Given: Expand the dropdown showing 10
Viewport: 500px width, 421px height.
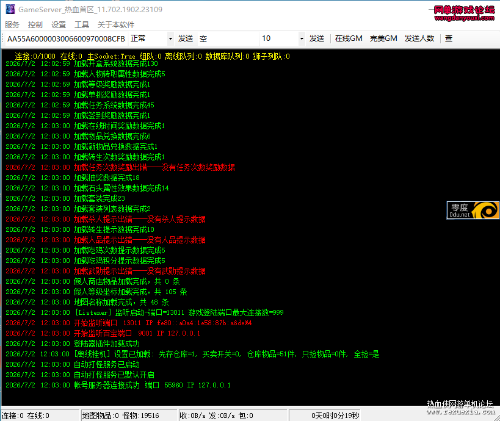Looking at the screenshot, I should (x=302, y=38).
